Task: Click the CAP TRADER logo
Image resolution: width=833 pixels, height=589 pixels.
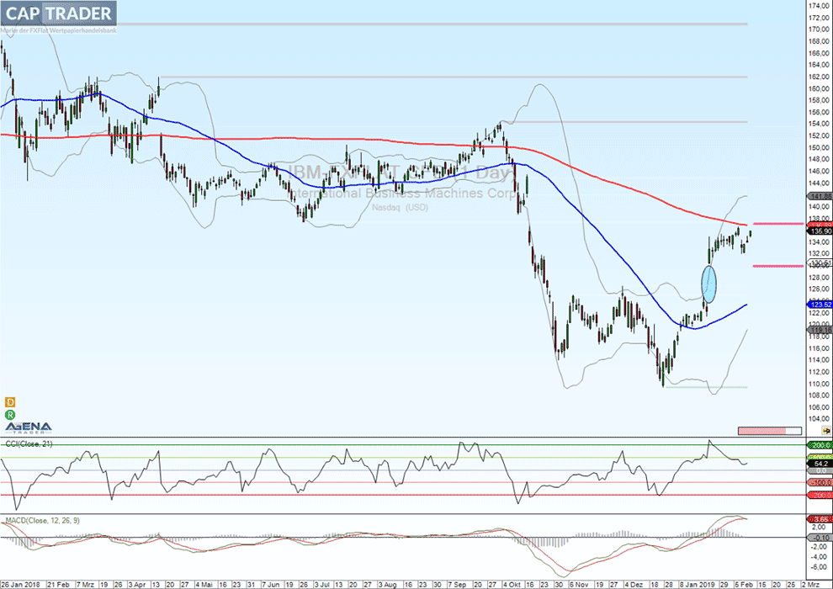Action: click(58, 13)
